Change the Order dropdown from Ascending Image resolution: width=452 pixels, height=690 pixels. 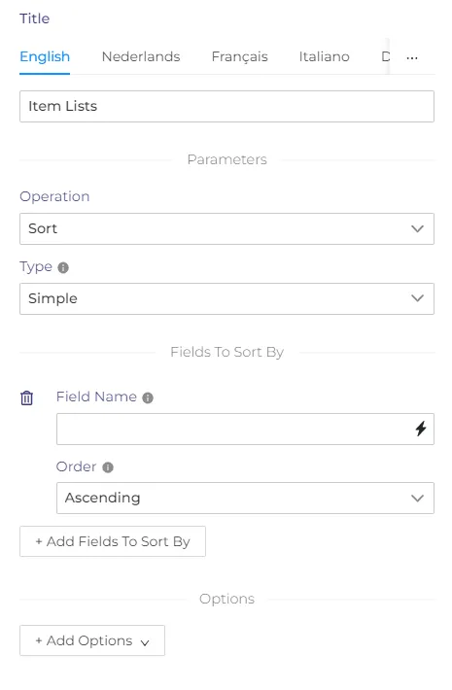[245, 498]
